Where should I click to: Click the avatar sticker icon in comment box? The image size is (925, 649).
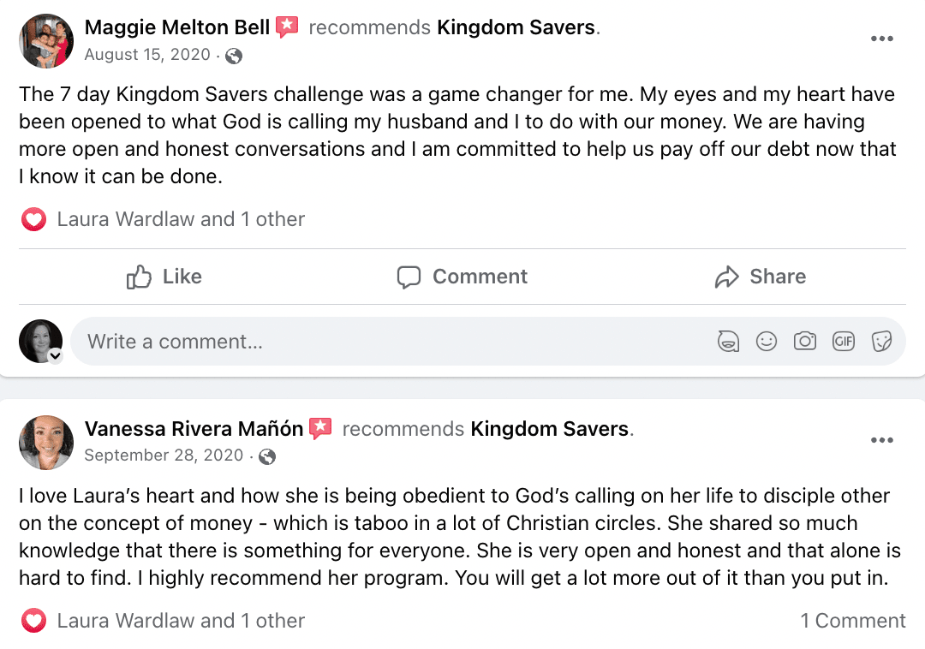pos(728,342)
